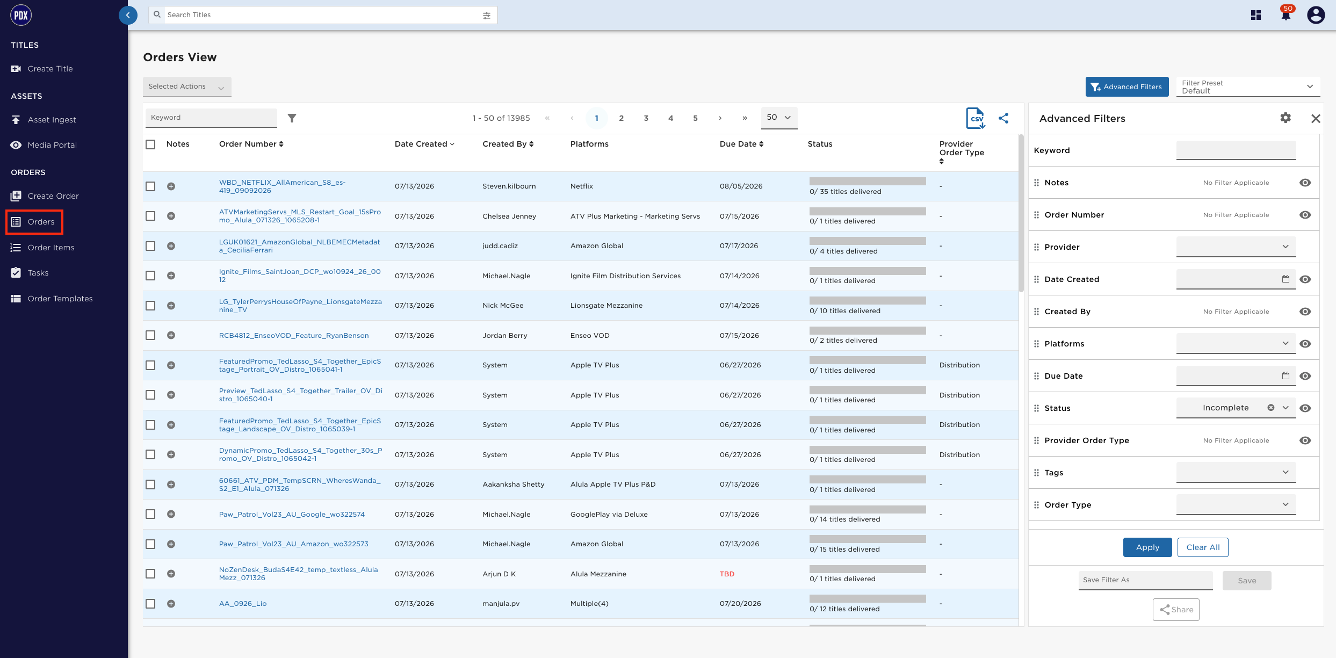
Task: Toggle Created By filter visibility eye
Action: (x=1305, y=312)
